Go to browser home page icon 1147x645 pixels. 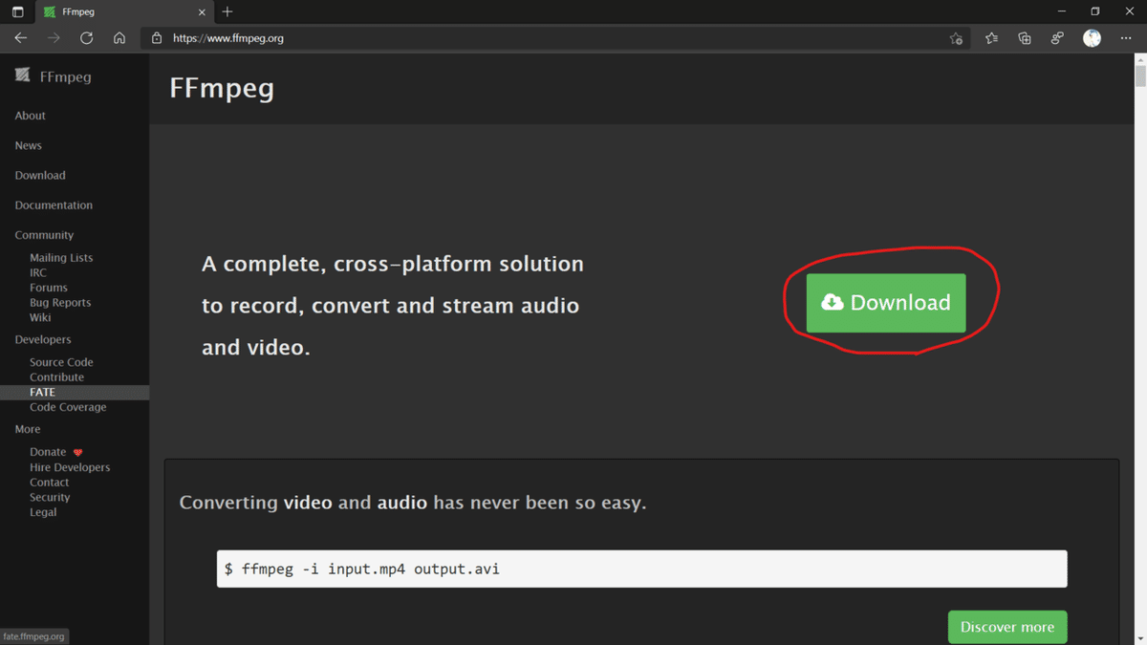click(119, 38)
